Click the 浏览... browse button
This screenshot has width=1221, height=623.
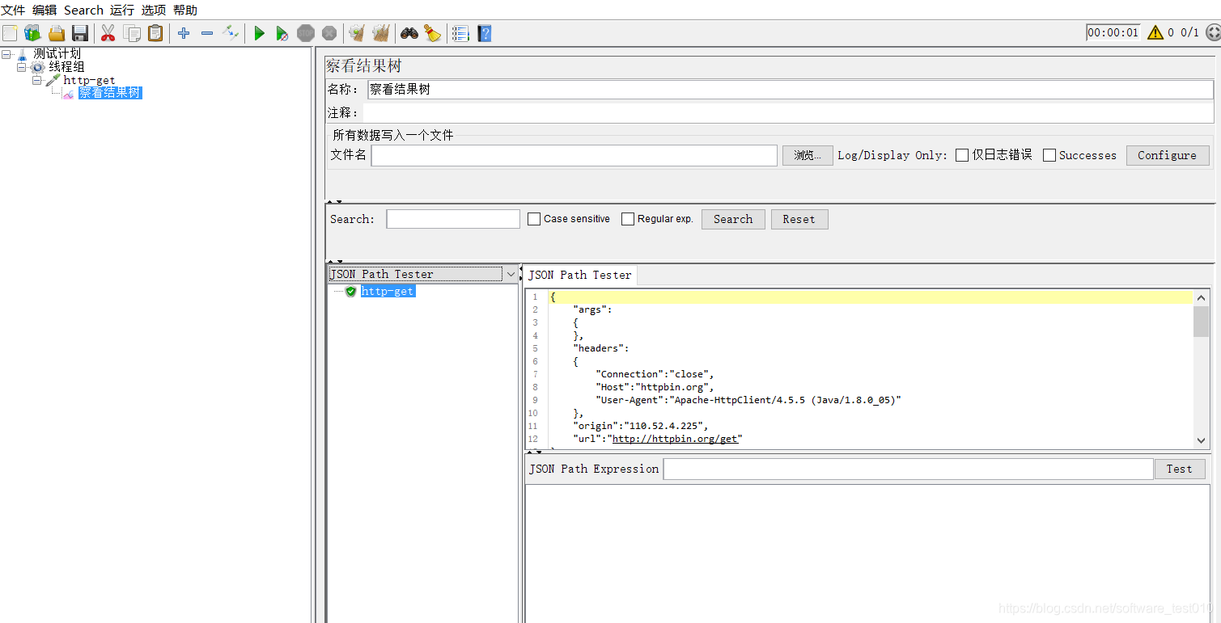(x=808, y=155)
